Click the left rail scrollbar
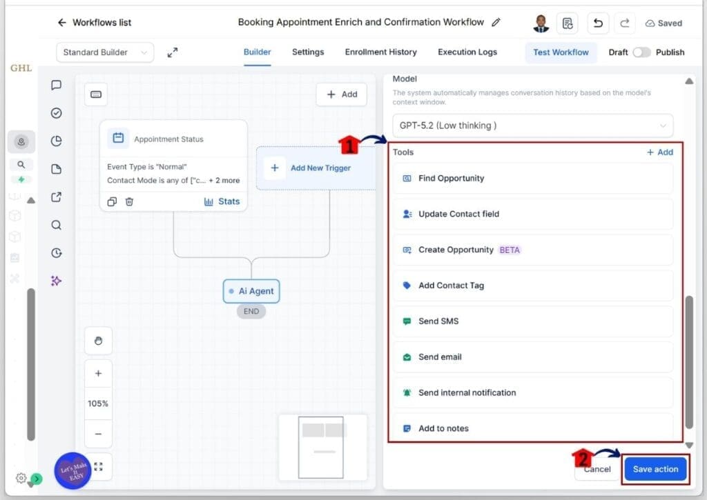 tap(30, 364)
